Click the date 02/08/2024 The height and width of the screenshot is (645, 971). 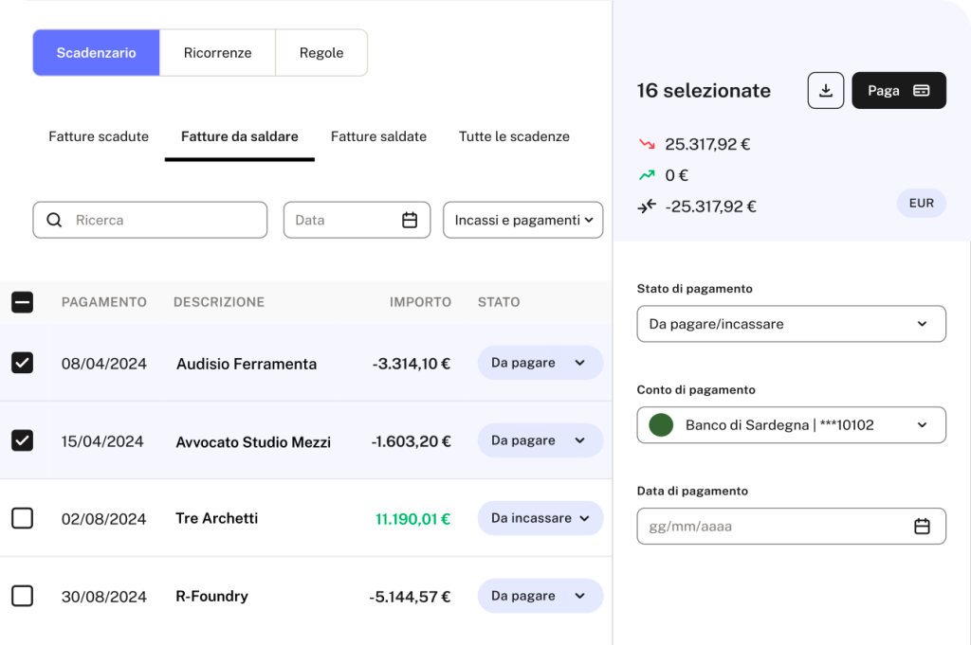pos(104,519)
